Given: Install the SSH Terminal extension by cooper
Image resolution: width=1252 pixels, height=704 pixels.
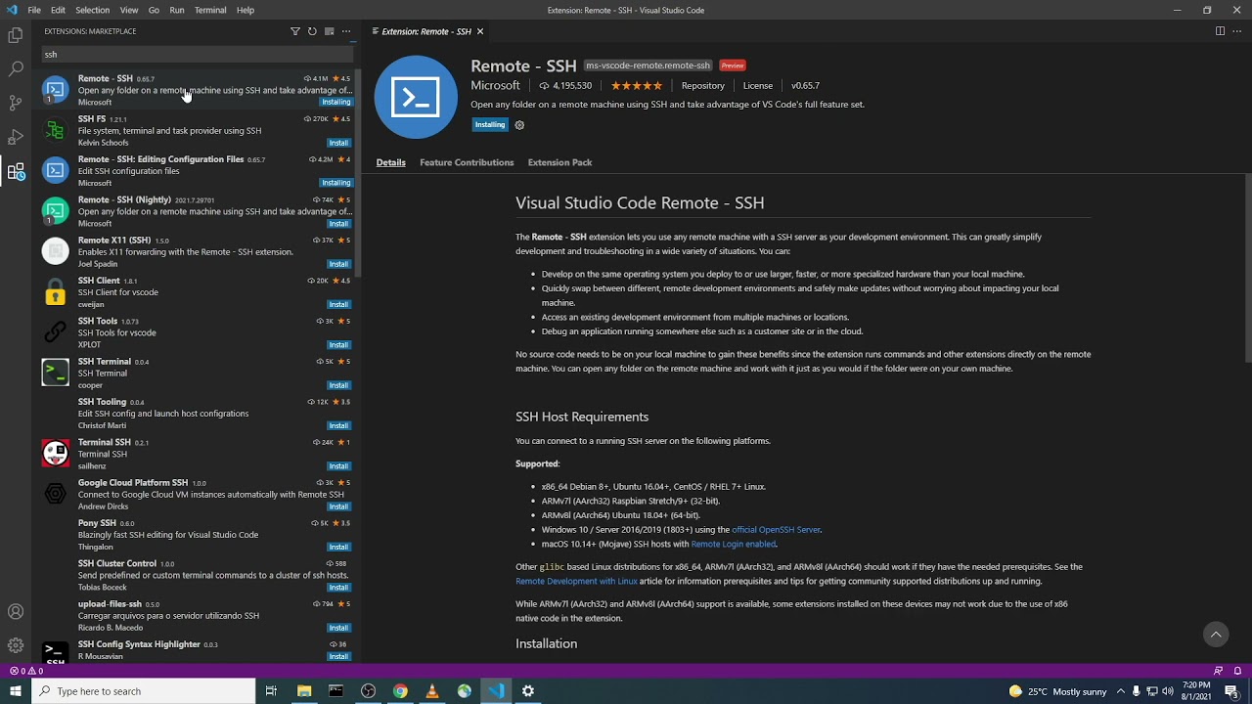Looking at the screenshot, I should pyautogui.click(x=338, y=385).
